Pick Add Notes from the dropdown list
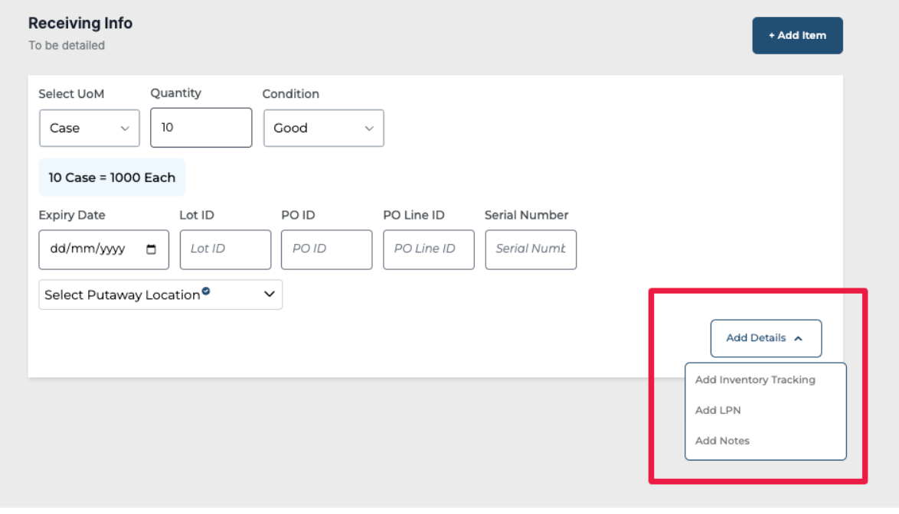 pos(722,441)
